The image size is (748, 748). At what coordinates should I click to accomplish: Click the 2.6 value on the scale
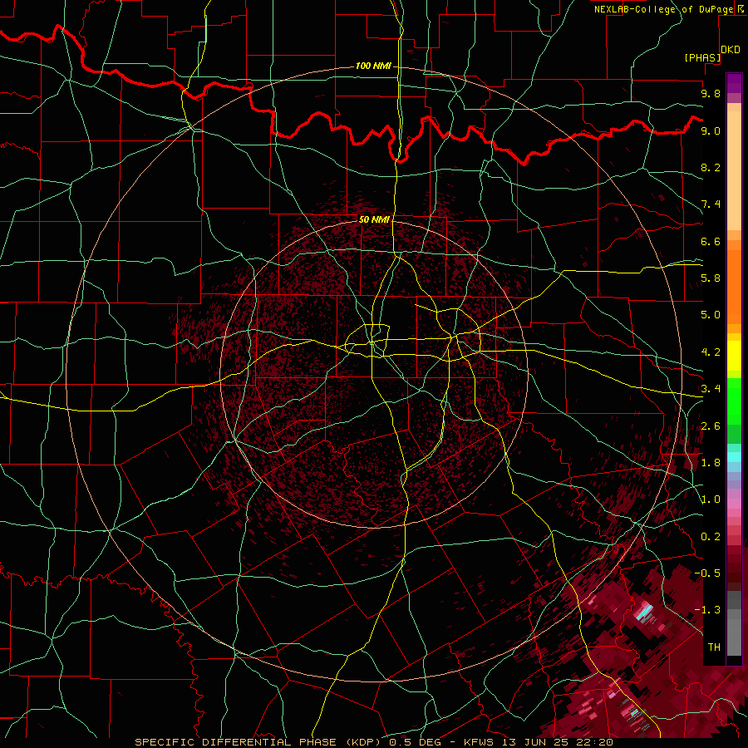click(711, 426)
